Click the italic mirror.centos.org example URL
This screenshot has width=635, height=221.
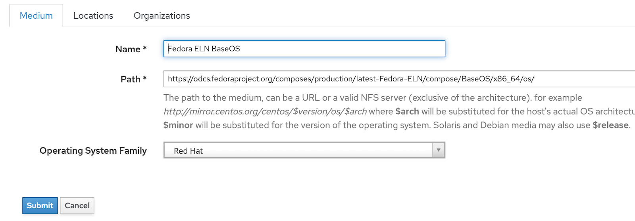pyautogui.click(x=265, y=112)
